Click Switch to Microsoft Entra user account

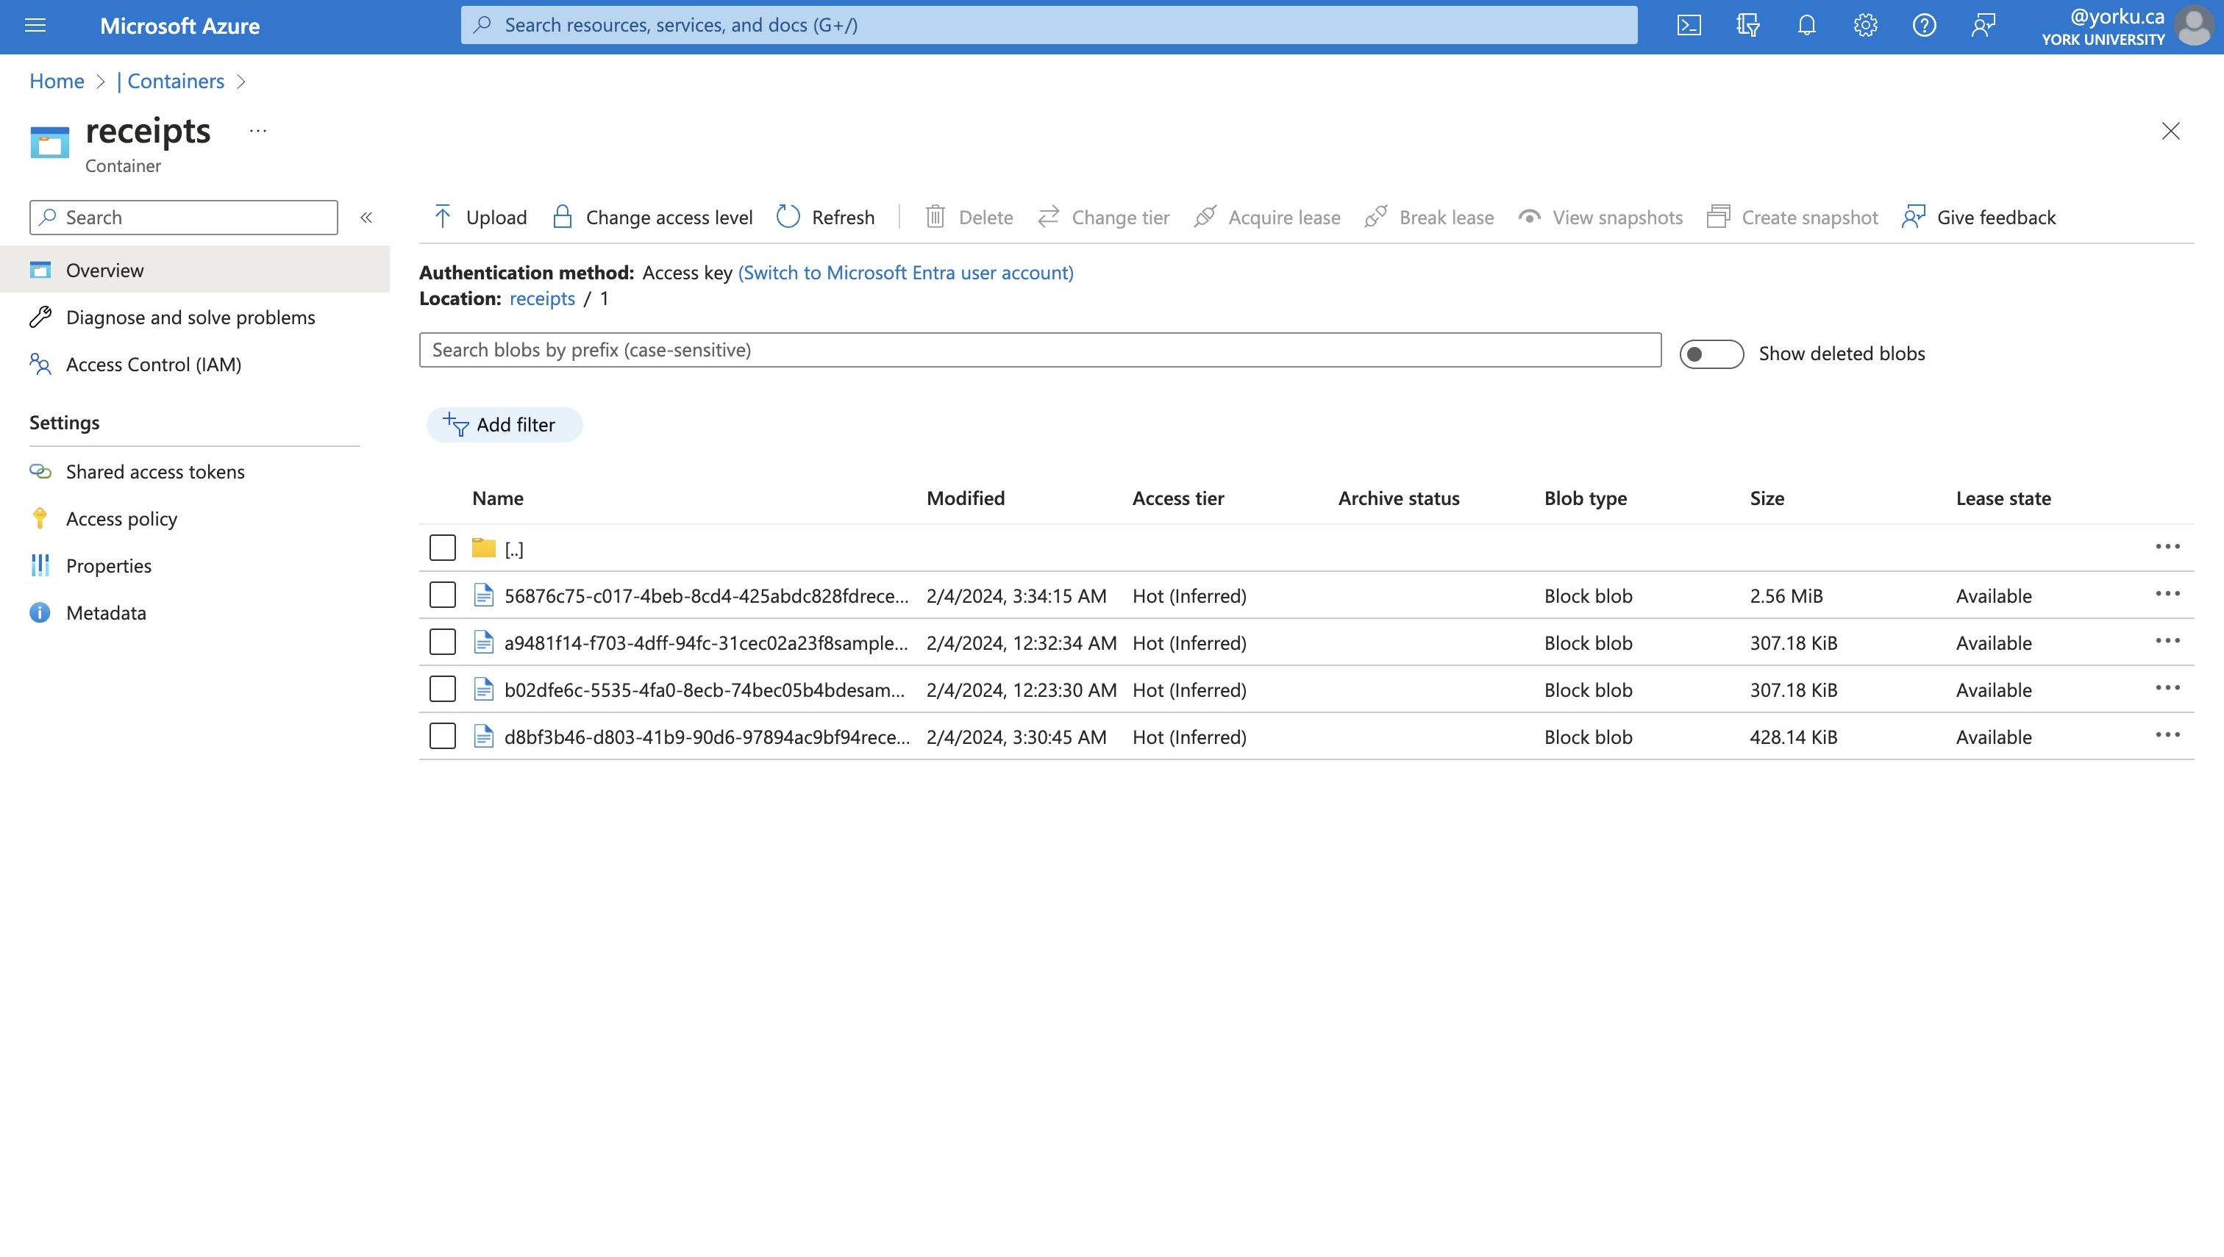coord(905,273)
